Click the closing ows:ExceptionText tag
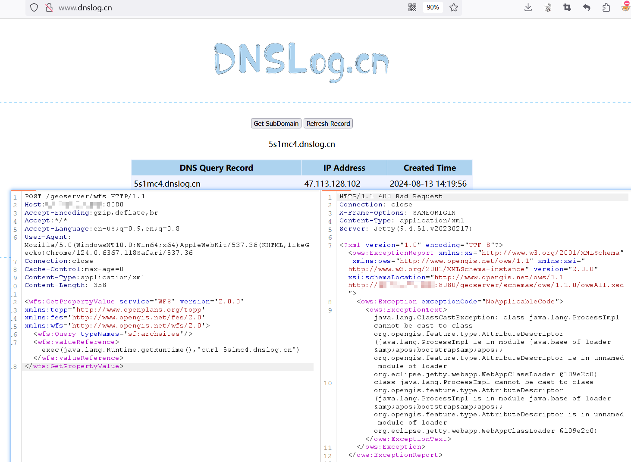The width and height of the screenshot is (631, 462). pos(408,439)
